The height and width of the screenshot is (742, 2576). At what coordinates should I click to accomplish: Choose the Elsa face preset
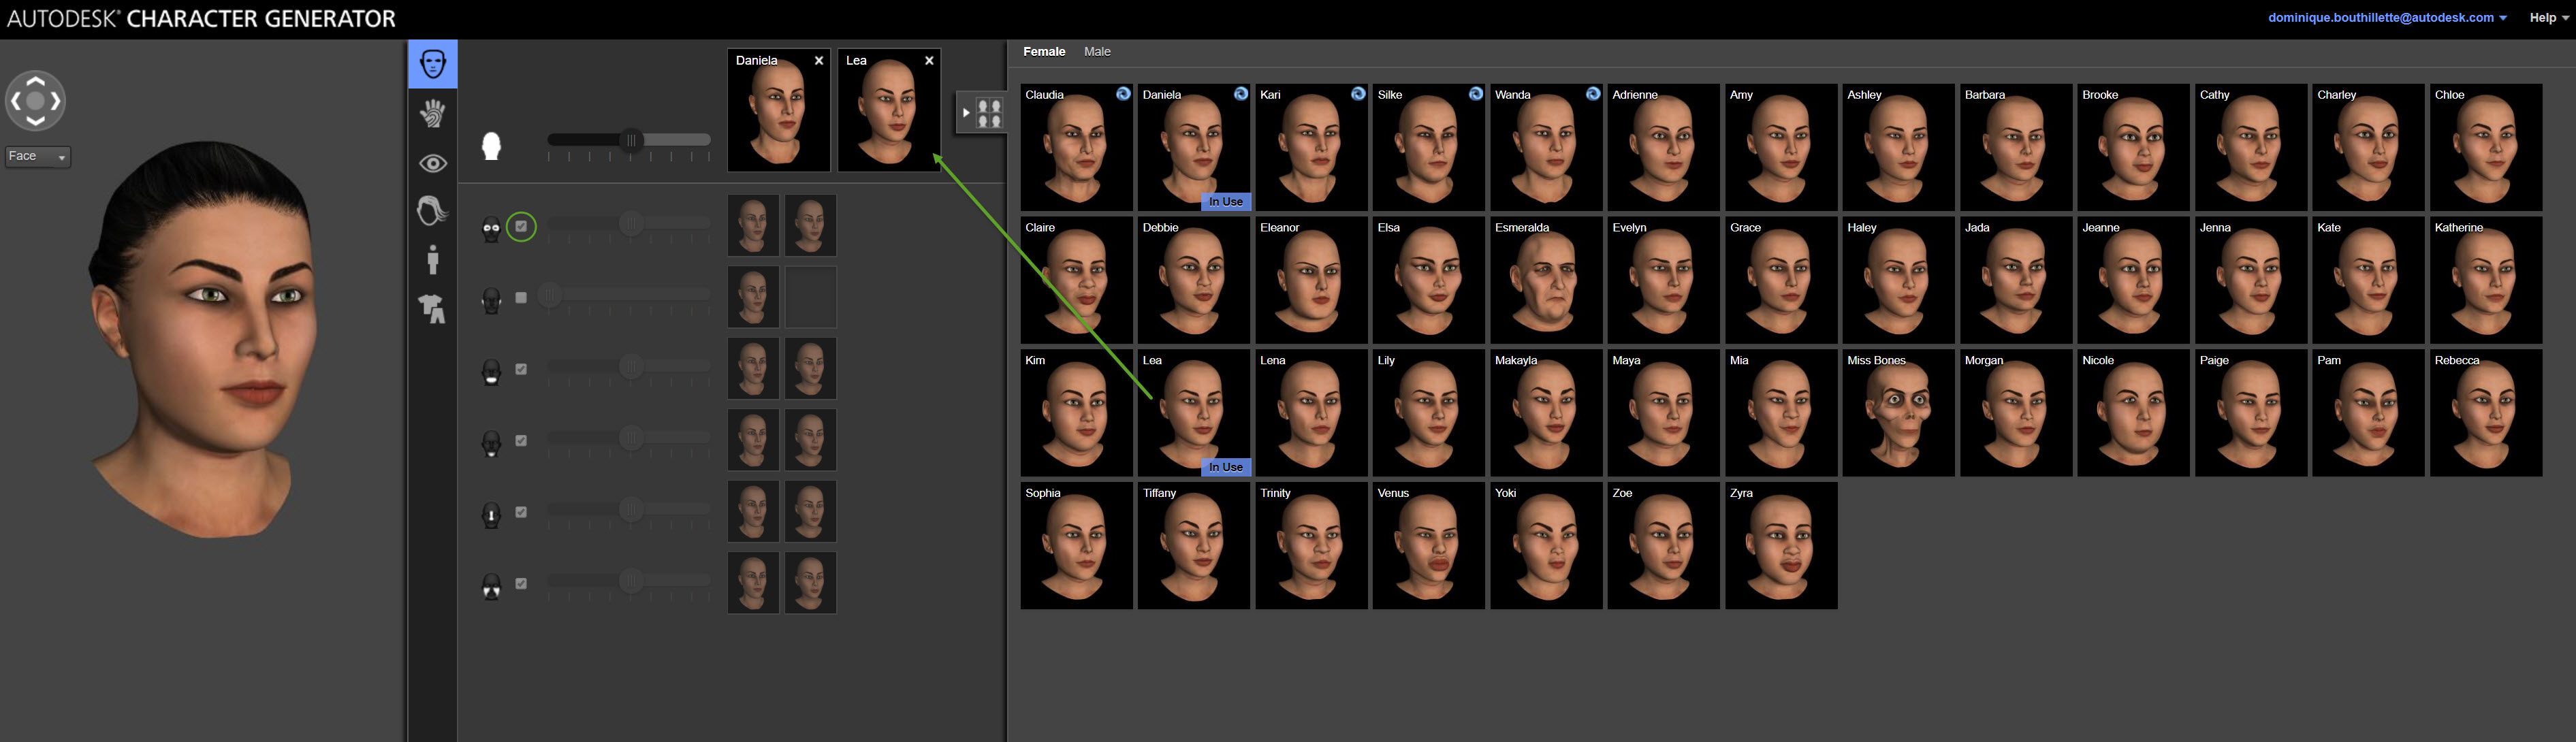pyautogui.click(x=1428, y=280)
